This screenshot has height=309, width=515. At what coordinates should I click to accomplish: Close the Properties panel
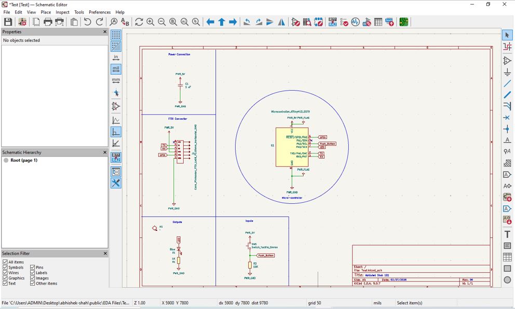click(x=105, y=32)
